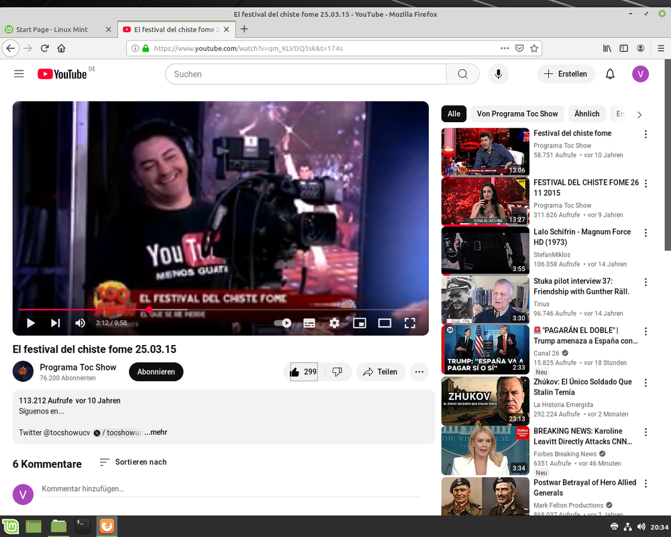Launch terminal from taskbar
This screenshot has height=537, width=671.
[82, 526]
